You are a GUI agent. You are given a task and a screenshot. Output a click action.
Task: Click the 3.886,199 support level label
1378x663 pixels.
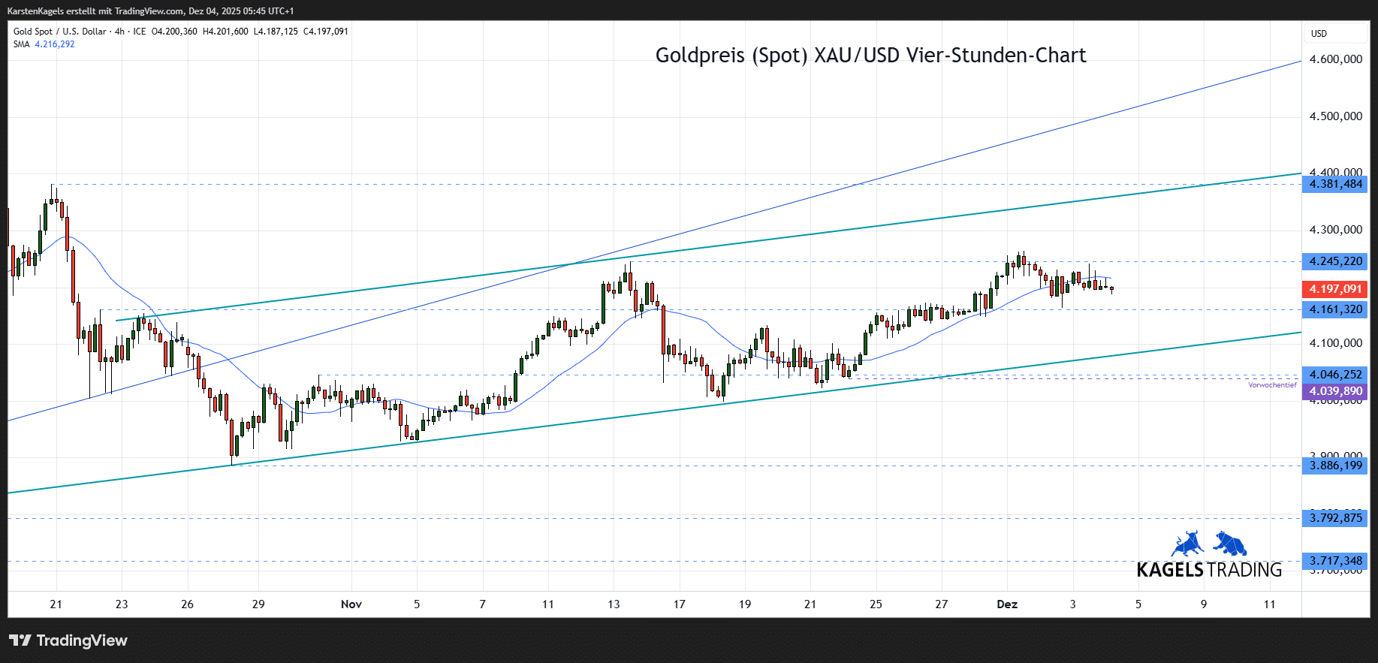coord(1334,466)
